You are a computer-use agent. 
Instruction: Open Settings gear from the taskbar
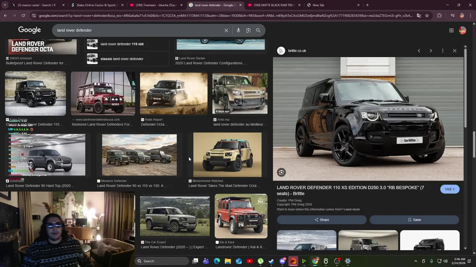click(348, 261)
